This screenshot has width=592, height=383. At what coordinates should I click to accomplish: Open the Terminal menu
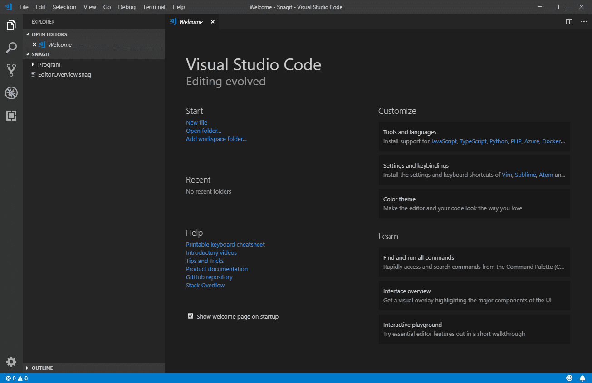[x=154, y=7]
